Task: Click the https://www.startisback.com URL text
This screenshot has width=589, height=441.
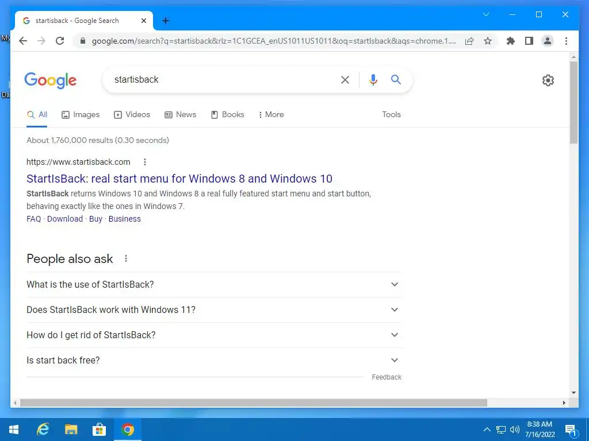Action: pos(78,162)
